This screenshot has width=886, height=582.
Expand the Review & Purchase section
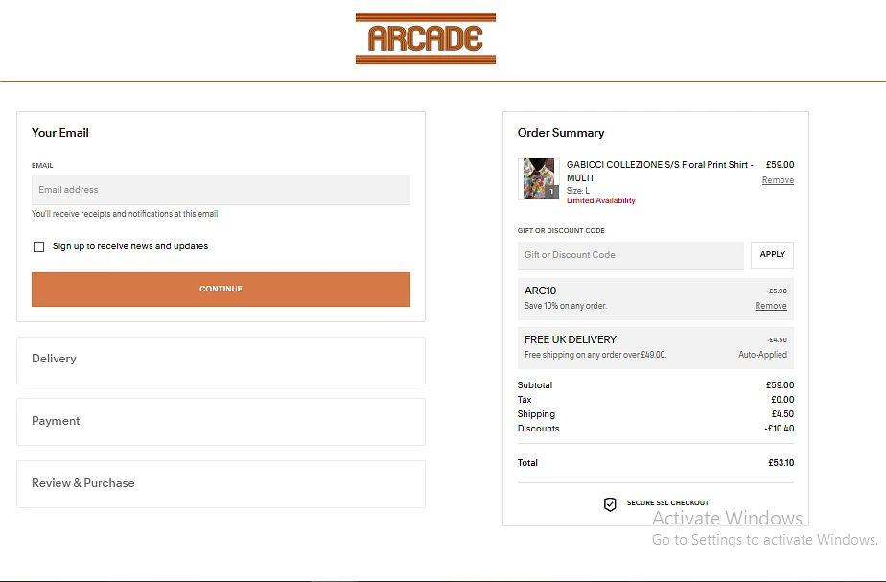pos(221,483)
